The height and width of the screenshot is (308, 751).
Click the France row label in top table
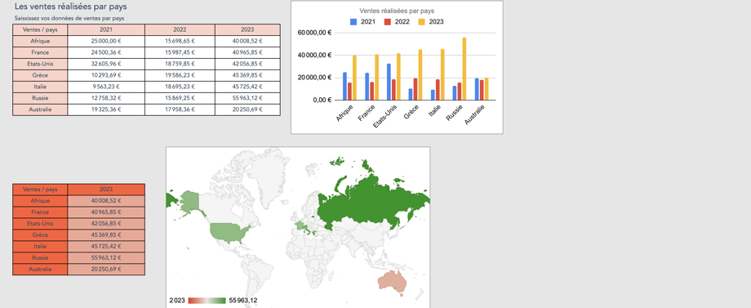tap(40, 52)
